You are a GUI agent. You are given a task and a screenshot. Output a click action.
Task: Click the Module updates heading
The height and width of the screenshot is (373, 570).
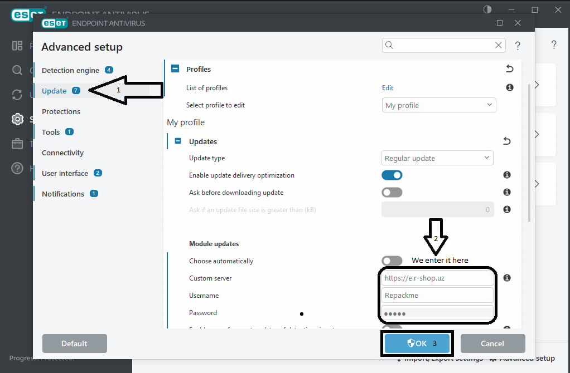pyautogui.click(x=214, y=244)
